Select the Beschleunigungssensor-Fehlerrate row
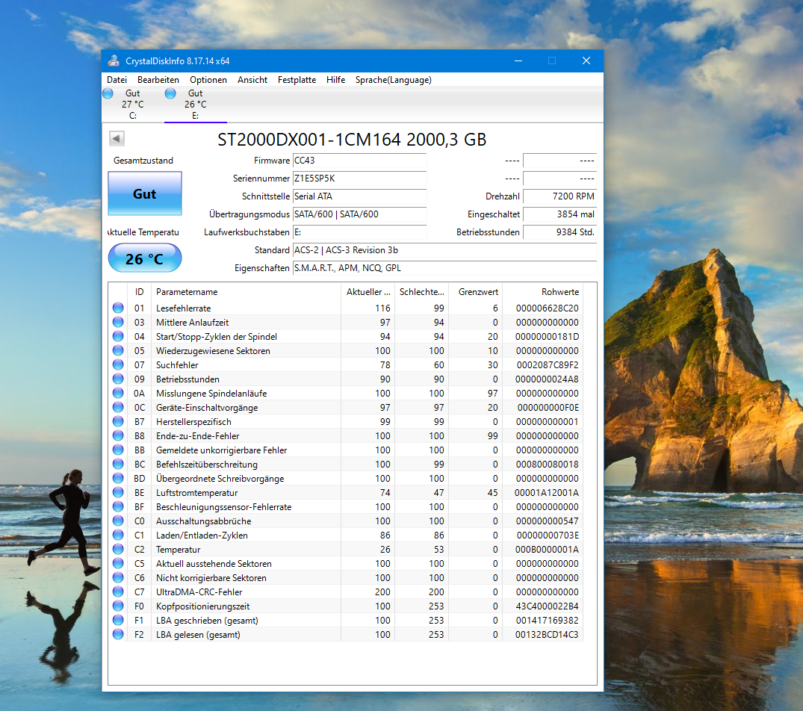The height and width of the screenshot is (711, 803). tap(346, 507)
